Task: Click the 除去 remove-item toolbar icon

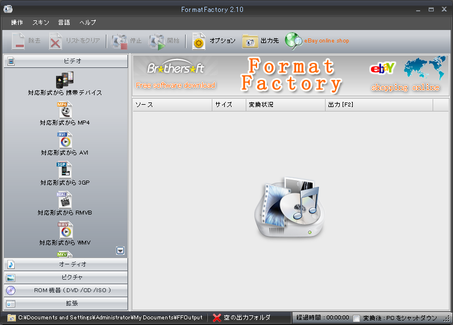Action: point(18,41)
